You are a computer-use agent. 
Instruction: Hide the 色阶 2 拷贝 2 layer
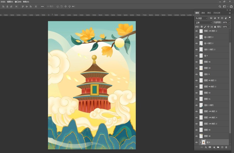196,50
